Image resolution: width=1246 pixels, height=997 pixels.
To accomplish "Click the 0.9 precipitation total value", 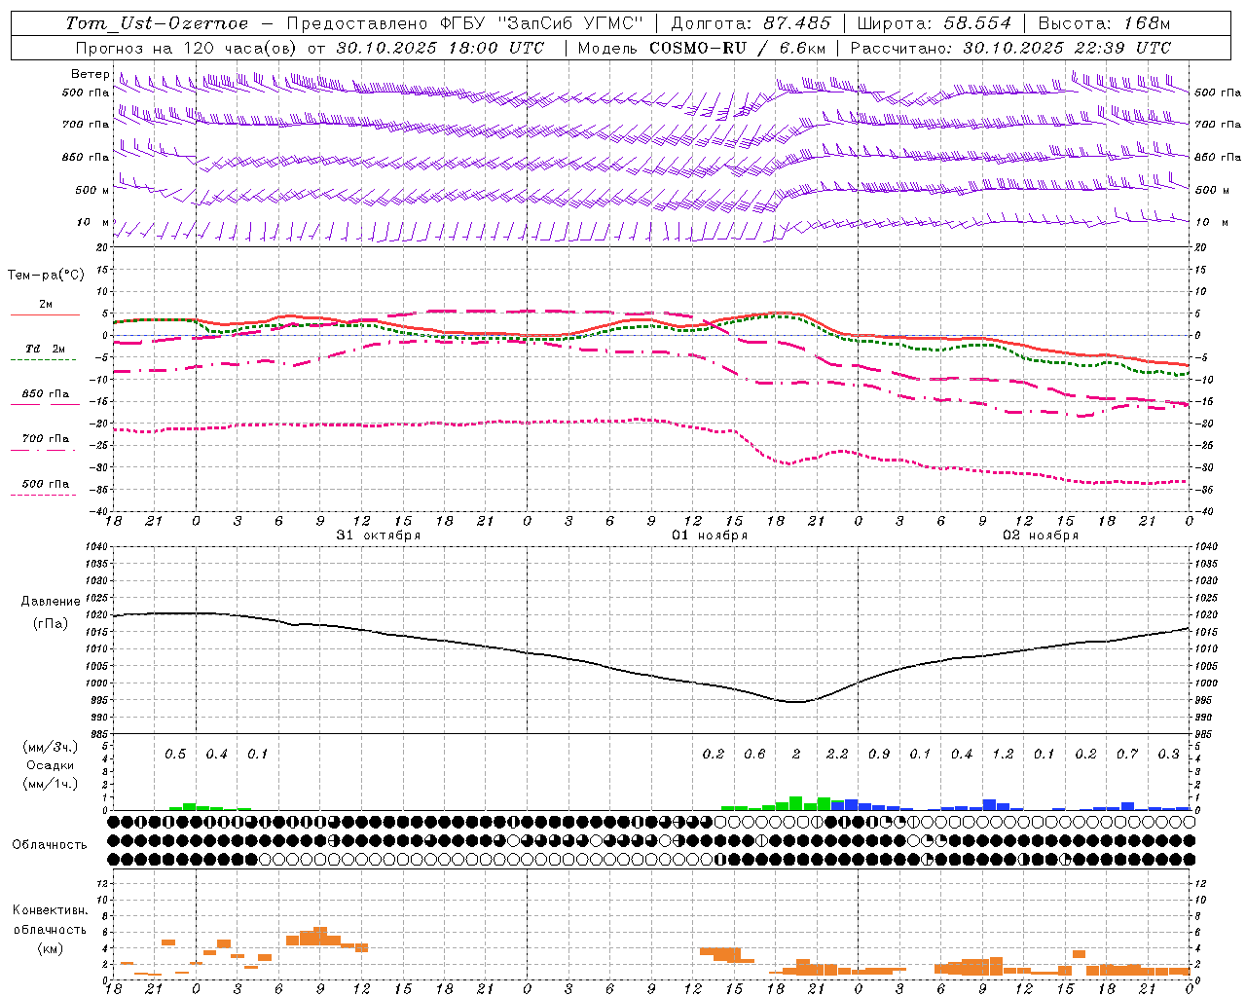I will 879,755.
